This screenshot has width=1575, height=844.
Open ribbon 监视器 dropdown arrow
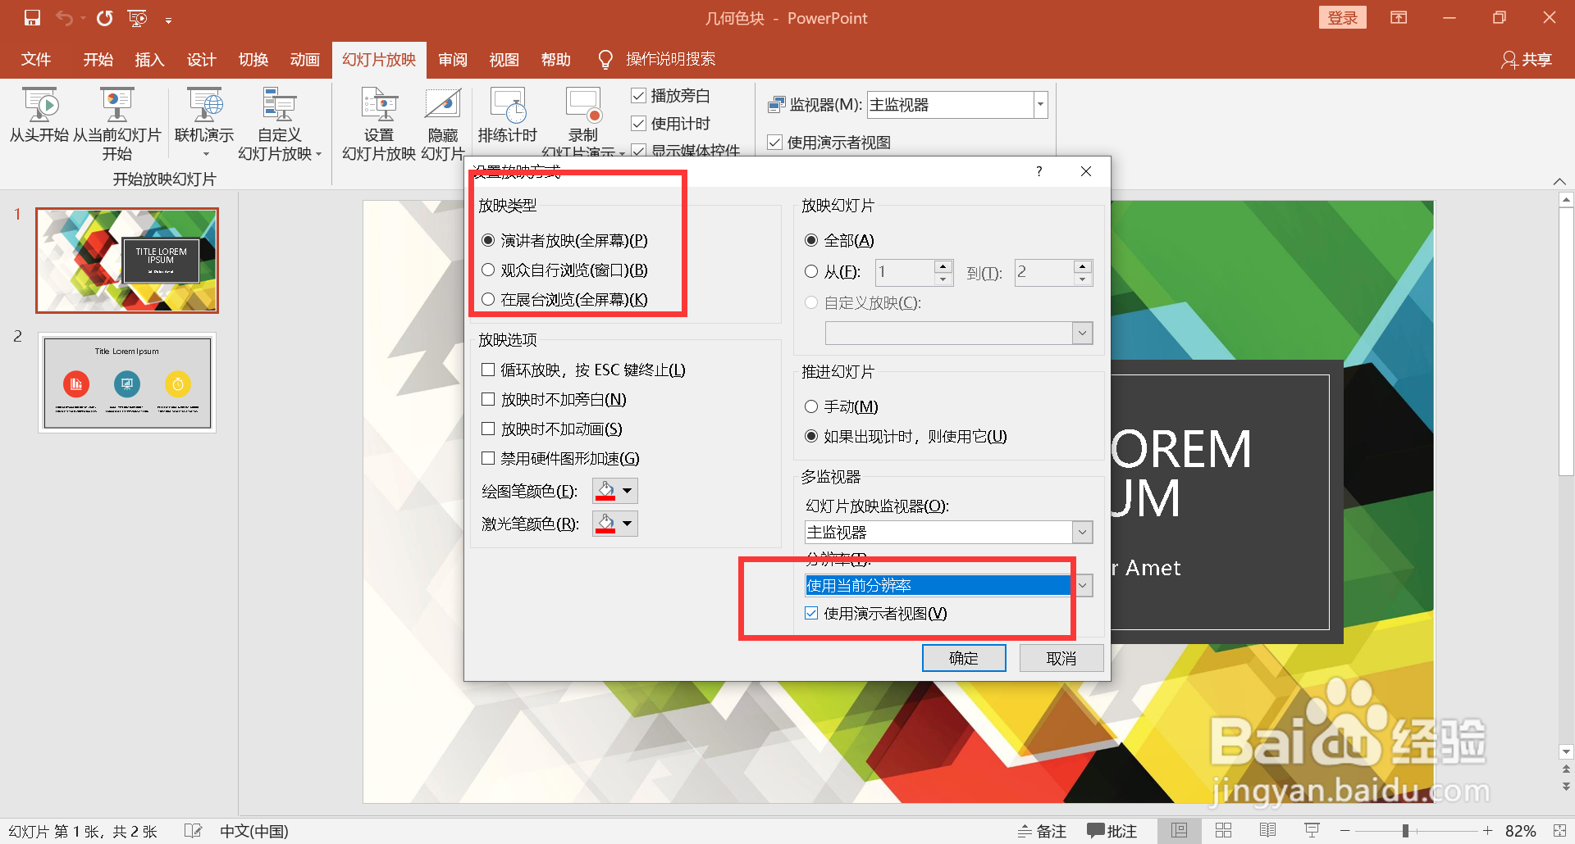click(1040, 105)
